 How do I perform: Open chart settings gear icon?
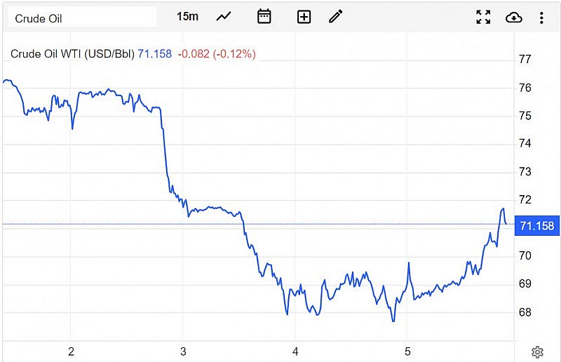pos(537,352)
